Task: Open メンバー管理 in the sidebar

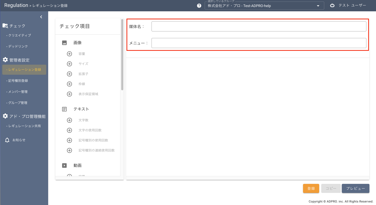Action: 18,92
